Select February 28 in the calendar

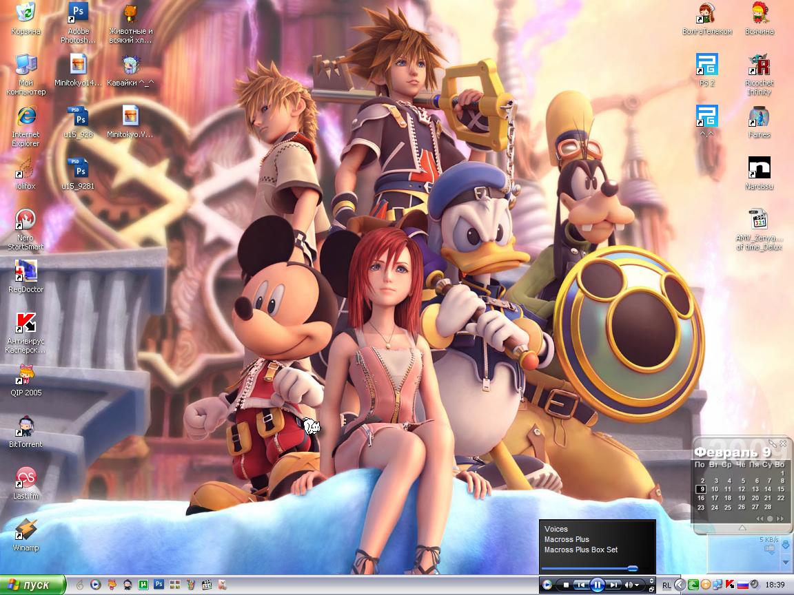coord(768,507)
